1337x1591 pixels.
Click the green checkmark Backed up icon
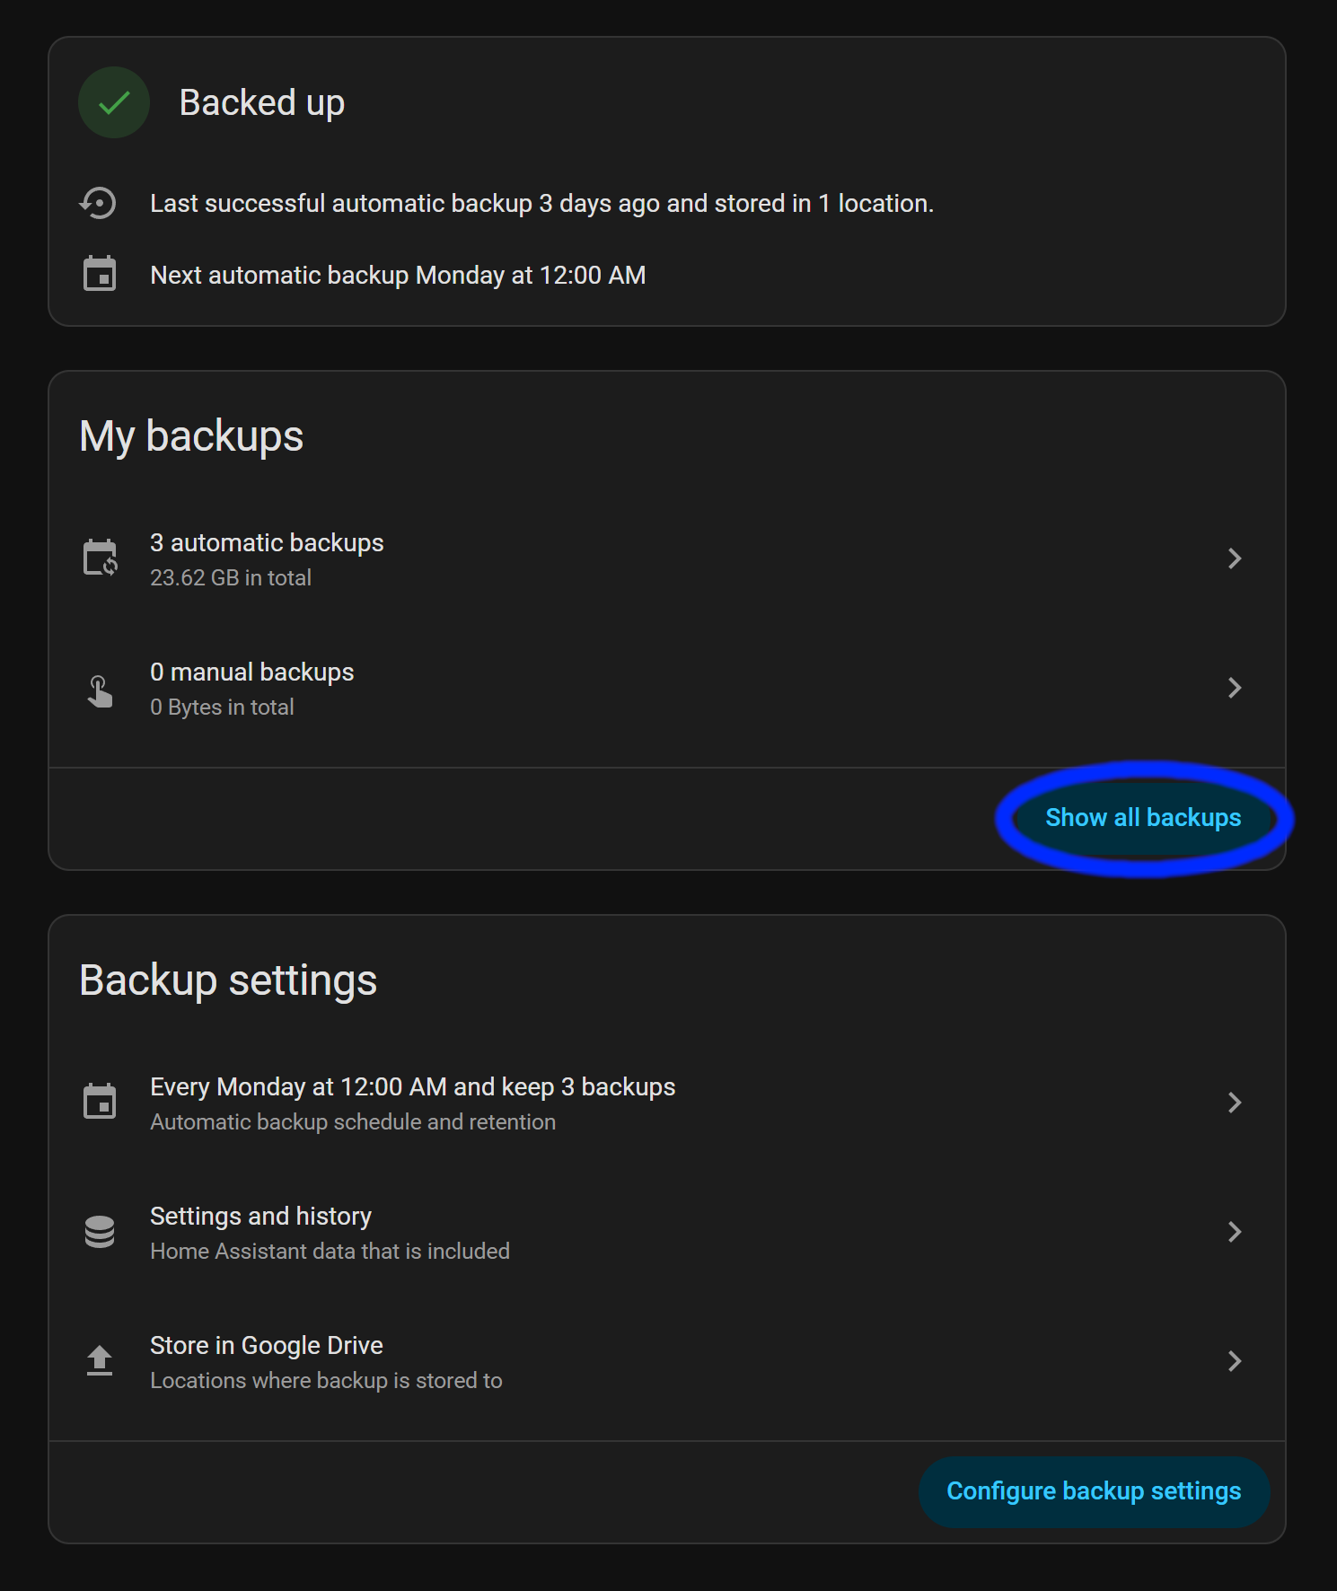[x=114, y=103]
